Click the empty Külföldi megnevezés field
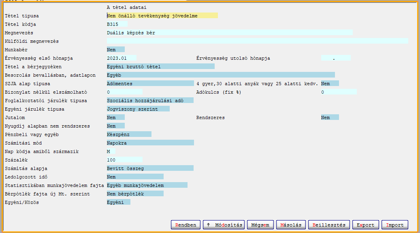This screenshot has height=233, width=420. [257, 41]
